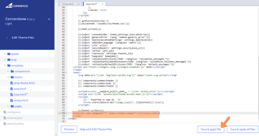The image size is (259, 136).
Task: Open stencil.conf.js file
Action: click(x=16, y=124)
